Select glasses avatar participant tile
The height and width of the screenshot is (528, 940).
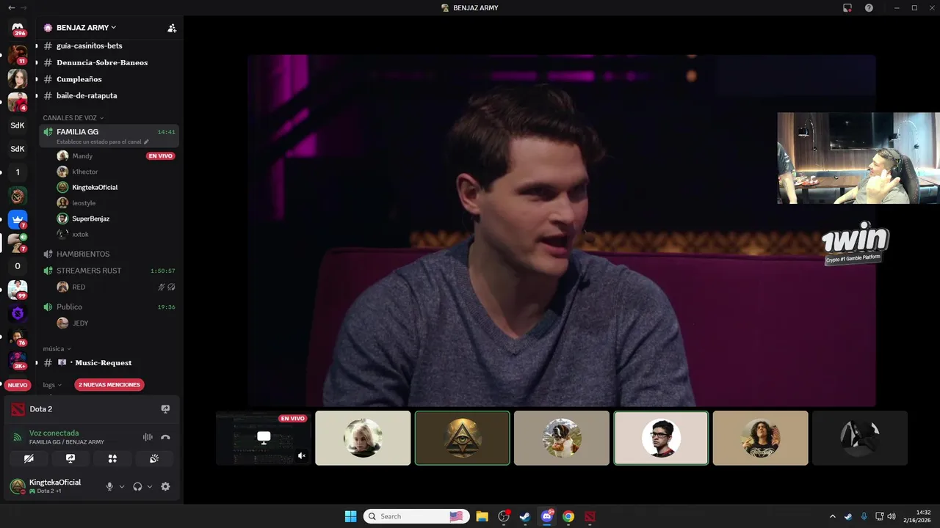tap(661, 438)
